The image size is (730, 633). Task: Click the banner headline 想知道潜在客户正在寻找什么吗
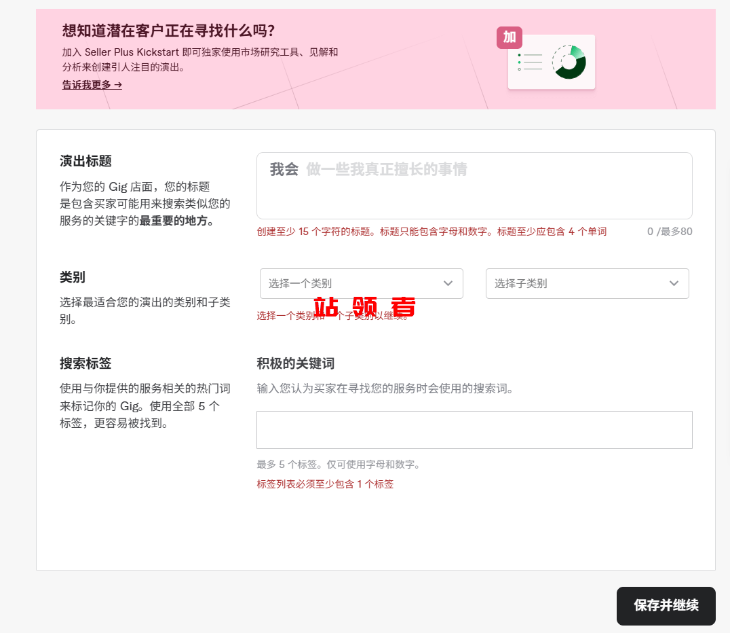pyautogui.click(x=168, y=31)
